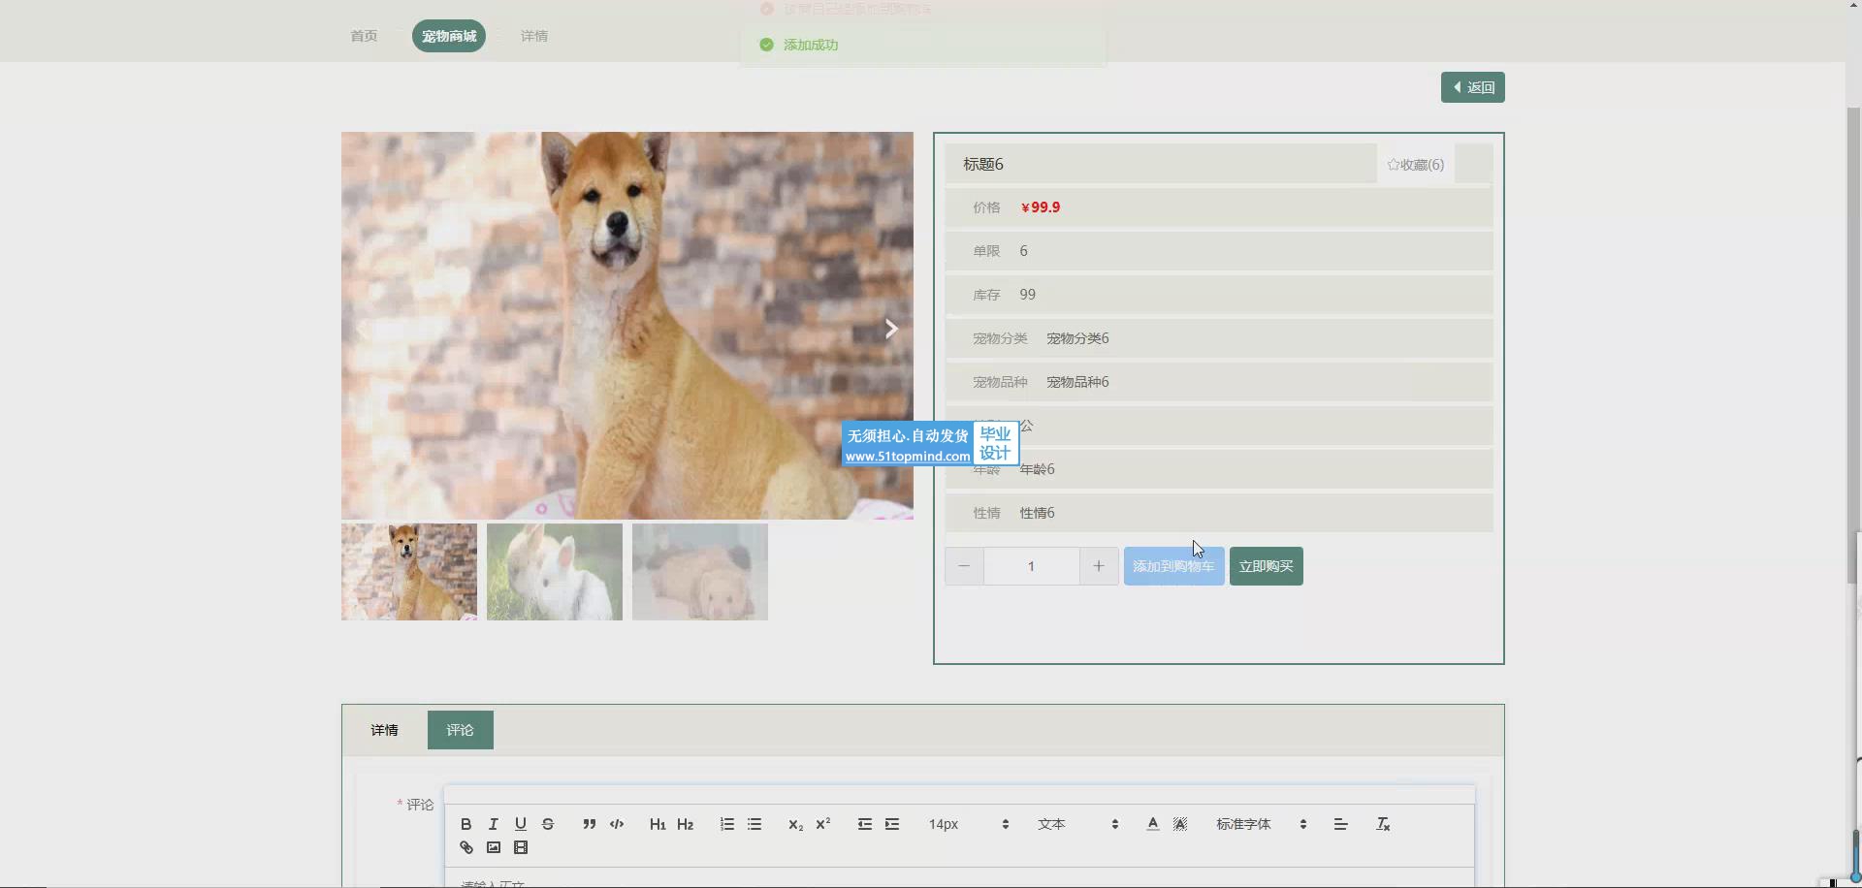1862x888 pixels.
Task: Open the 标准字体 font family dropdown
Action: [1261, 824]
